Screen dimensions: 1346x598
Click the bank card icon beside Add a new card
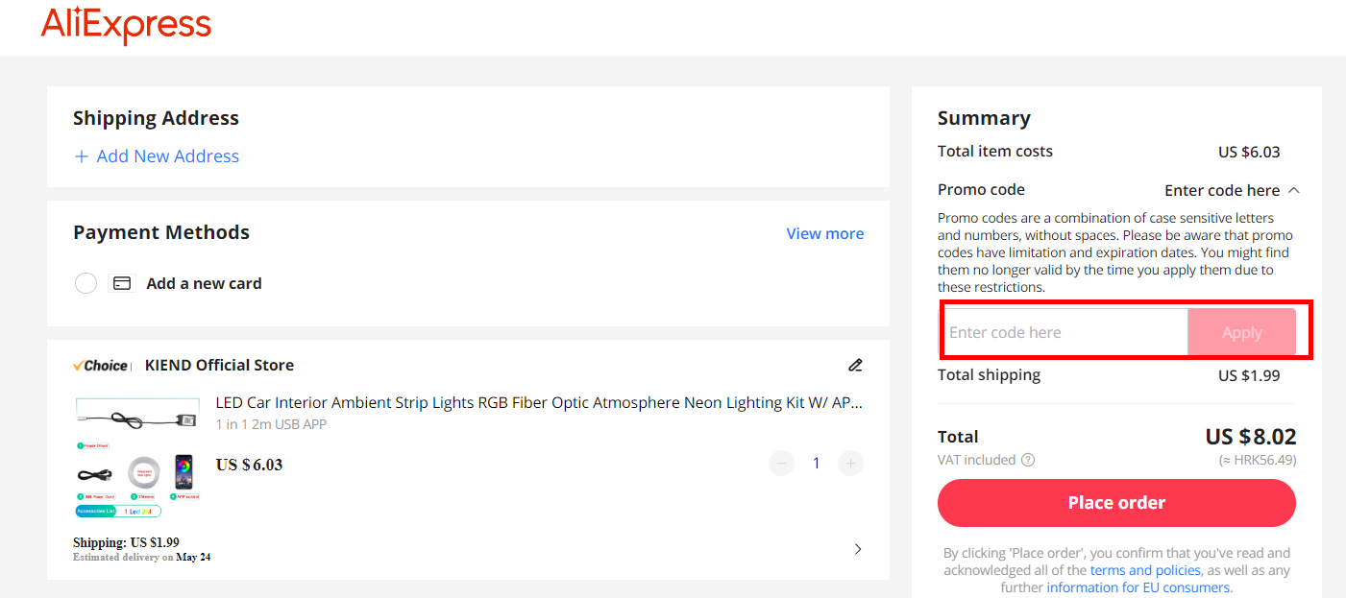(122, 282)
